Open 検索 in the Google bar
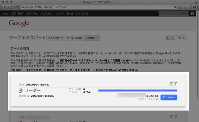 (13, 14)
